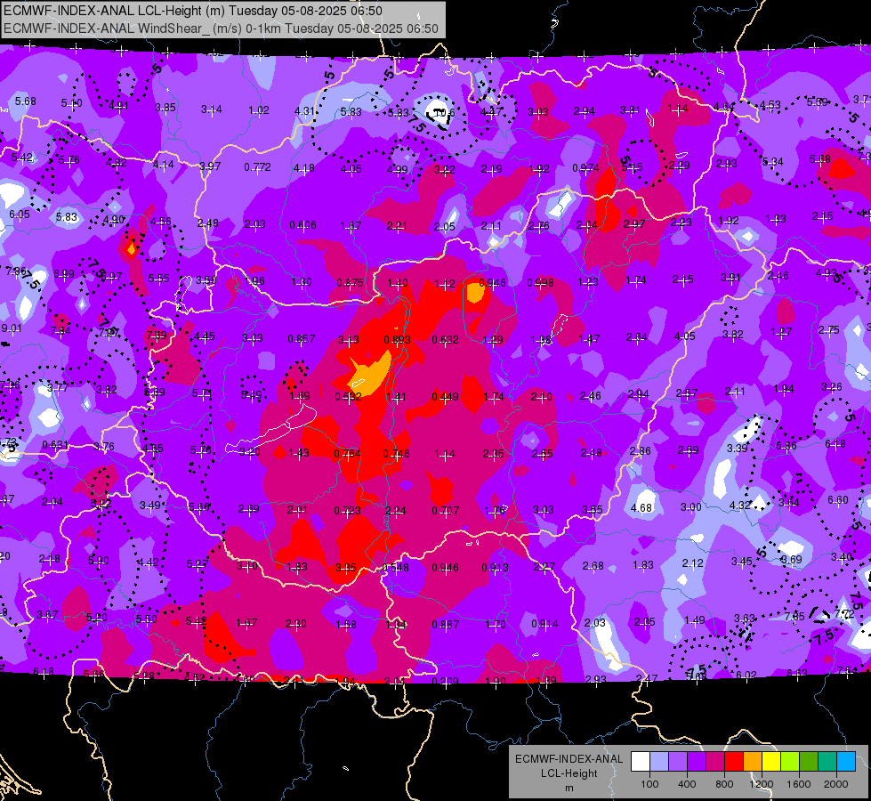Click the wind shear value '0.746'
The width and height of the screenshot is (871, 801).
(396, 454)
